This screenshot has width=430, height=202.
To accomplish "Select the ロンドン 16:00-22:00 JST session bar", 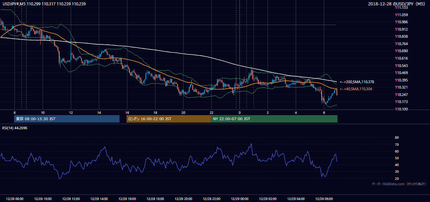I will pos(169,119).
